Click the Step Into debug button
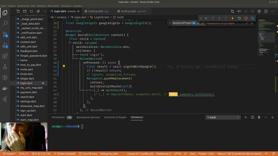Viewport: 278px width, 156px height. pyautogui.click(x=219, y=18)
